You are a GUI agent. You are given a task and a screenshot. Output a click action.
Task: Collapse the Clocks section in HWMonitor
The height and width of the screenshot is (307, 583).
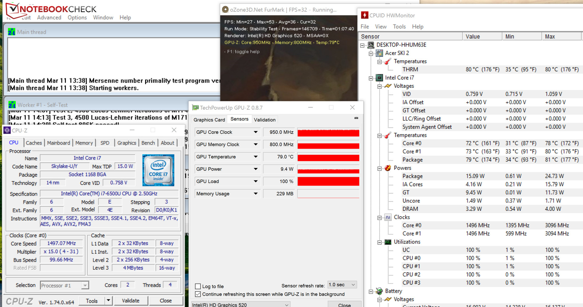point(379,218)
